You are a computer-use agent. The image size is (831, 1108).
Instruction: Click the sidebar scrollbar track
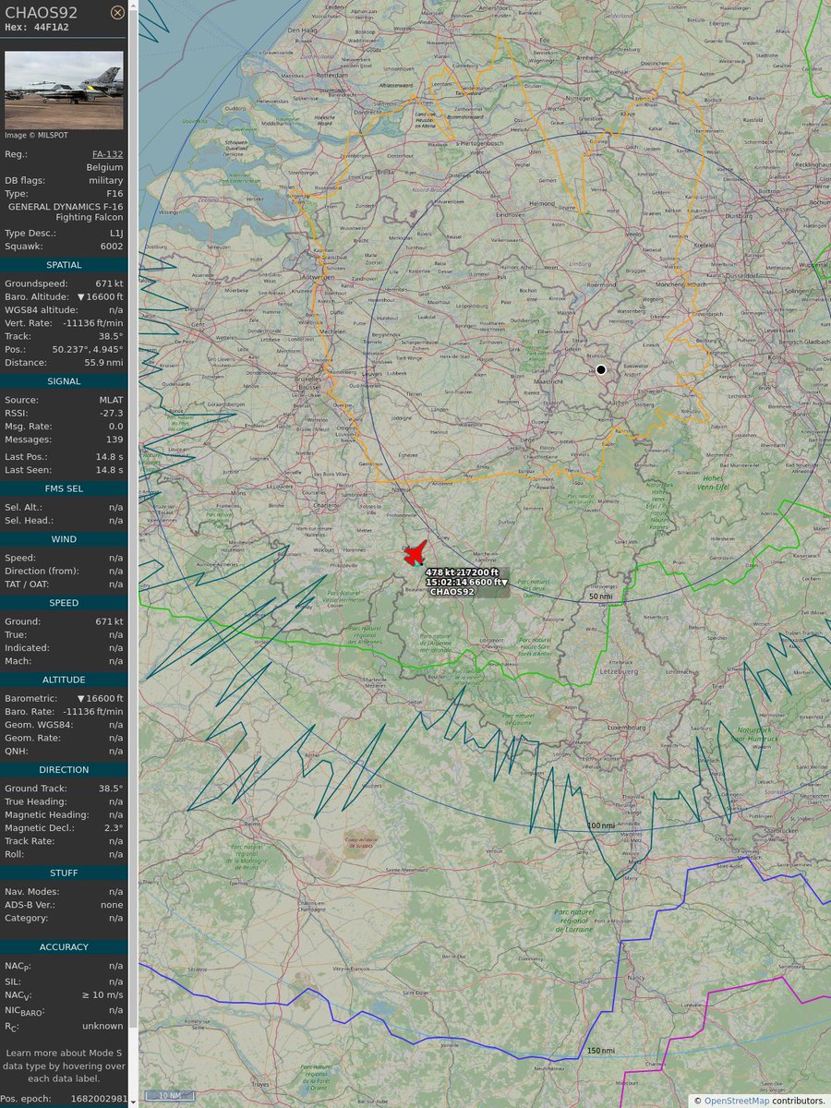[x=132, y=554]
